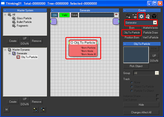Select Object To Particle track option
The width and height of the screenshot is (164, 117).
tap(131, 87)
